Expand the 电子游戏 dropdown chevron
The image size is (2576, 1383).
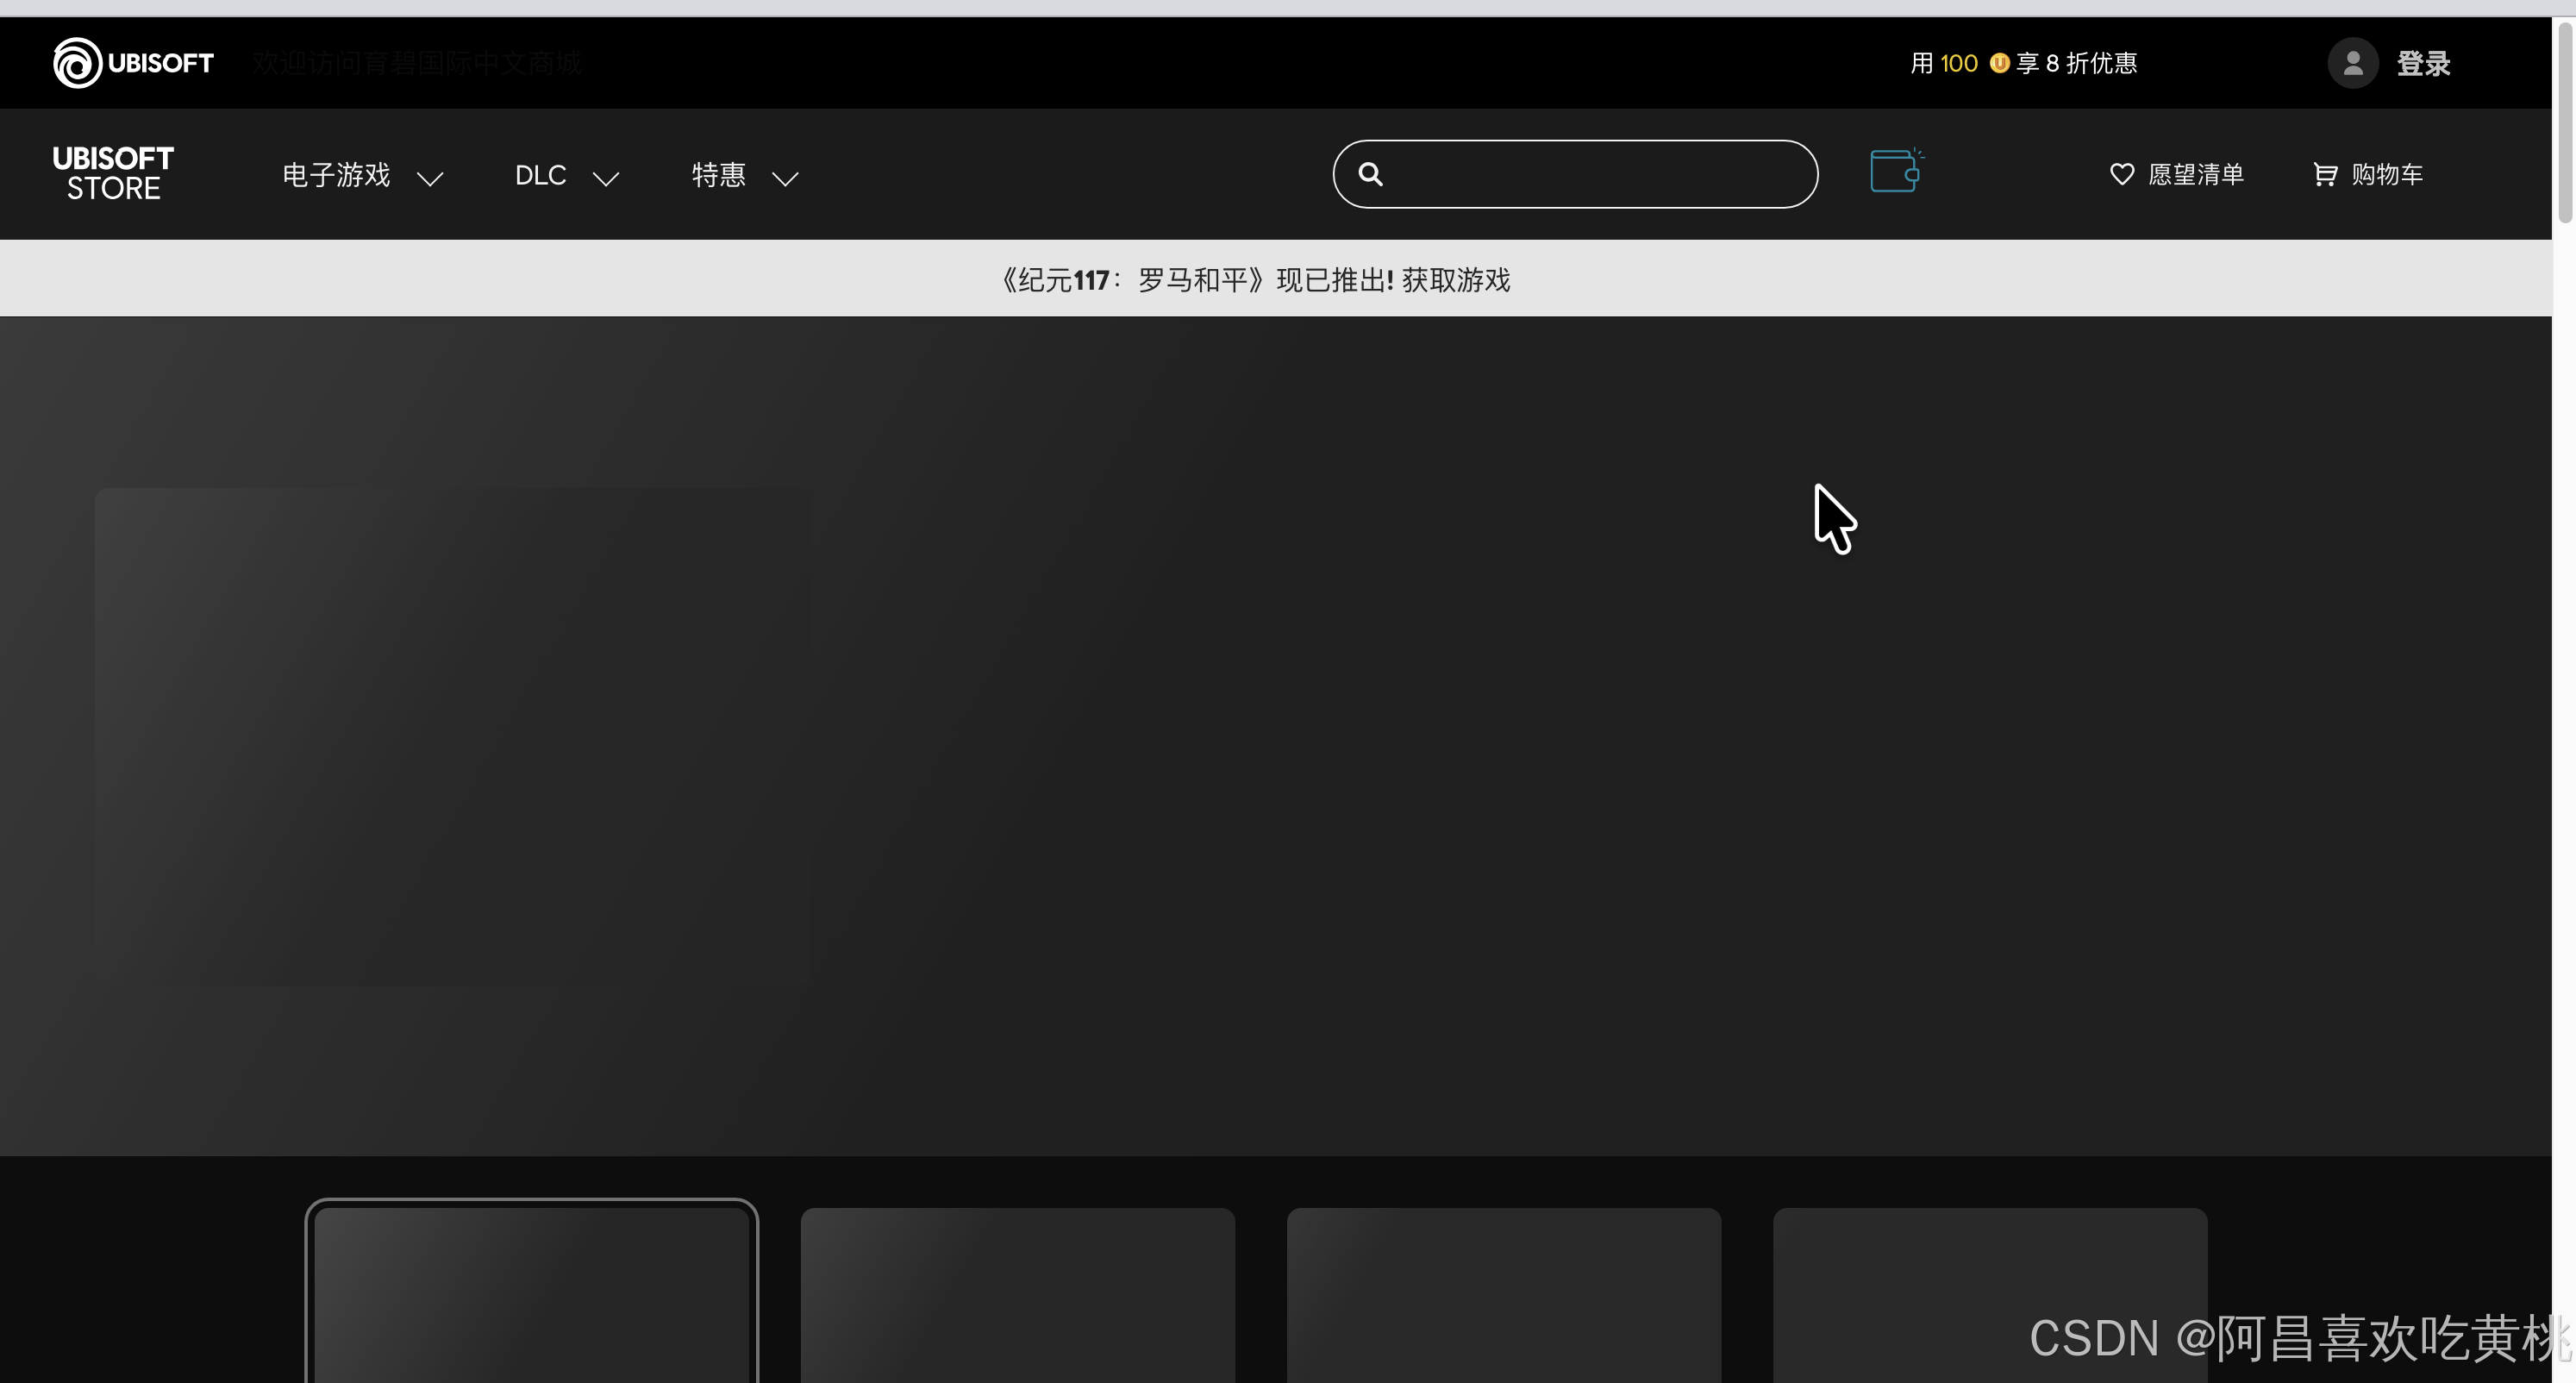430,178
